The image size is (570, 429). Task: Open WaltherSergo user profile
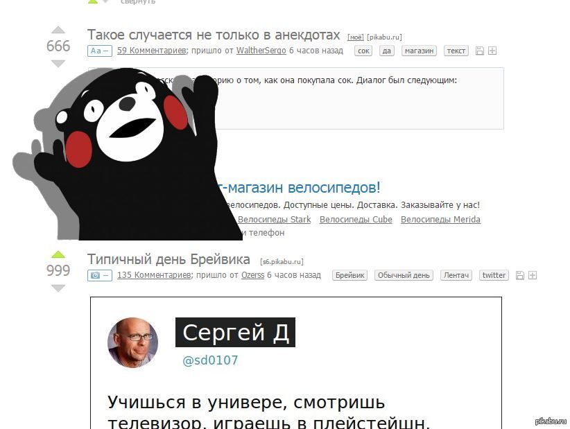[x=261, y=51]
